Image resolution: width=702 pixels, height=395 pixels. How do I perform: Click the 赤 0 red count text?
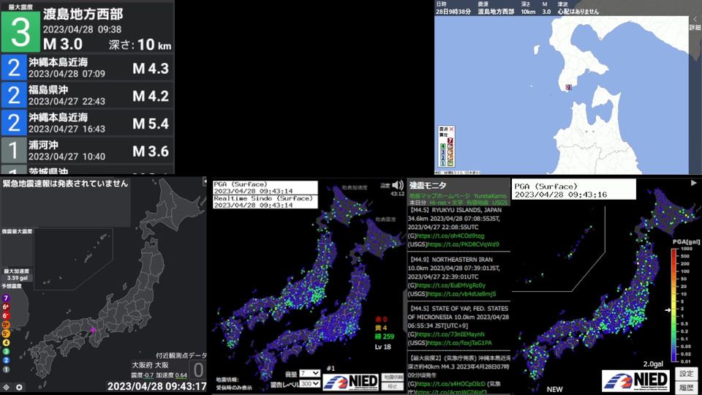[381, 320]
